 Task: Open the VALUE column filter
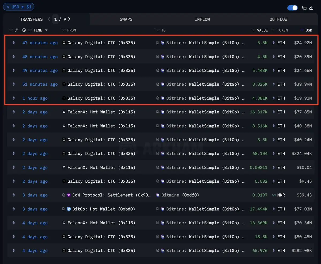253,30
